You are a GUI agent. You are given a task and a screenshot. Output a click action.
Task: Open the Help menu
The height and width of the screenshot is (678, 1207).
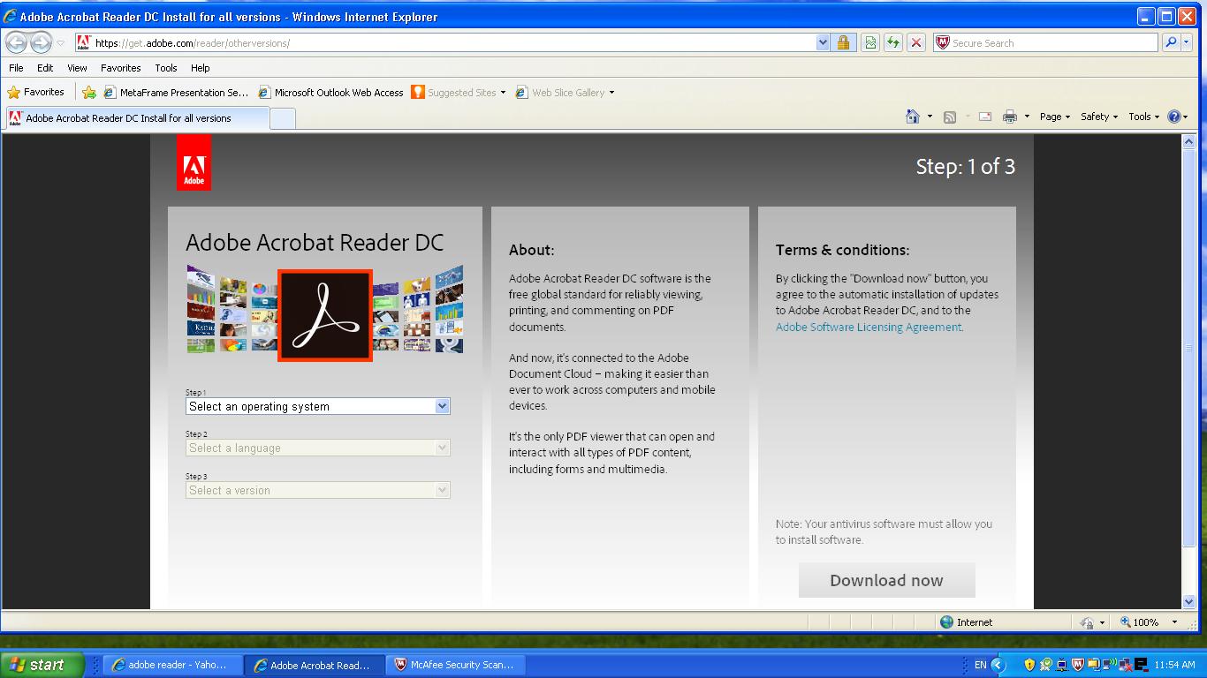tap(201, 68)
